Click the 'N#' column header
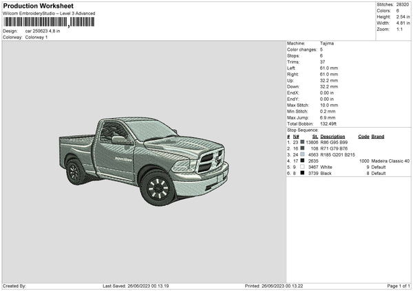Viewport: 413px width, 291px height. point(296,137)
